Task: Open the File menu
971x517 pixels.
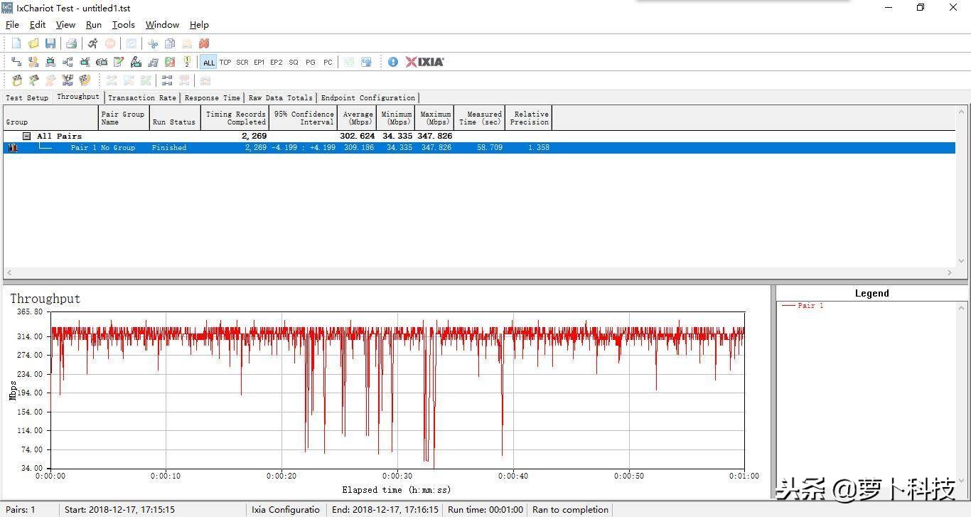Action: (x=11, y=24)
